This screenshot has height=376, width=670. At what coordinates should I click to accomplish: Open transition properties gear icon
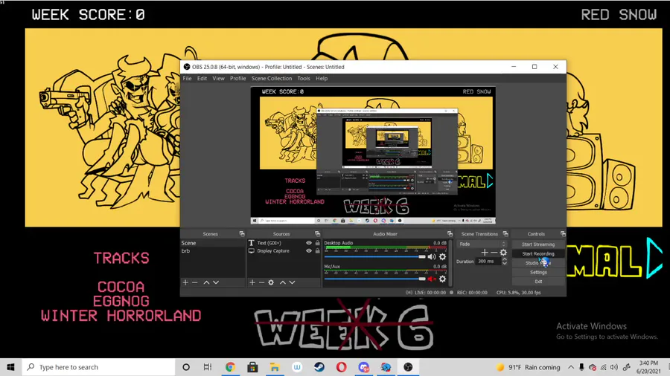point(503,253)
